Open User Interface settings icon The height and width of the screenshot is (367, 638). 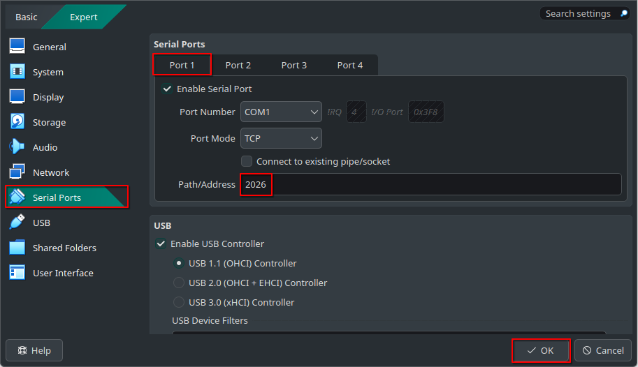[17, 273]
